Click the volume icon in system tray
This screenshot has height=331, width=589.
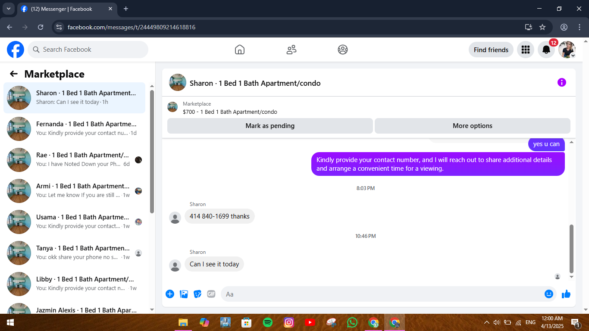pos(497,322)
